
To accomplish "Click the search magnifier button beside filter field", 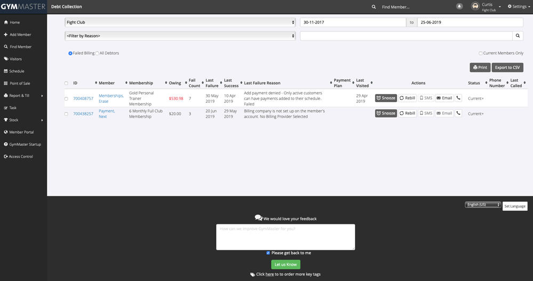I will 517,36.
